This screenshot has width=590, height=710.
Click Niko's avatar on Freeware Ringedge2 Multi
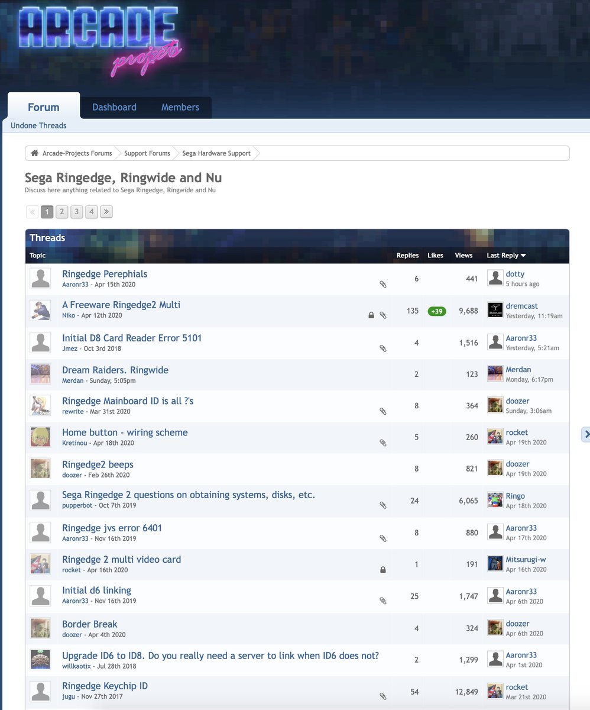coord(40,310)
